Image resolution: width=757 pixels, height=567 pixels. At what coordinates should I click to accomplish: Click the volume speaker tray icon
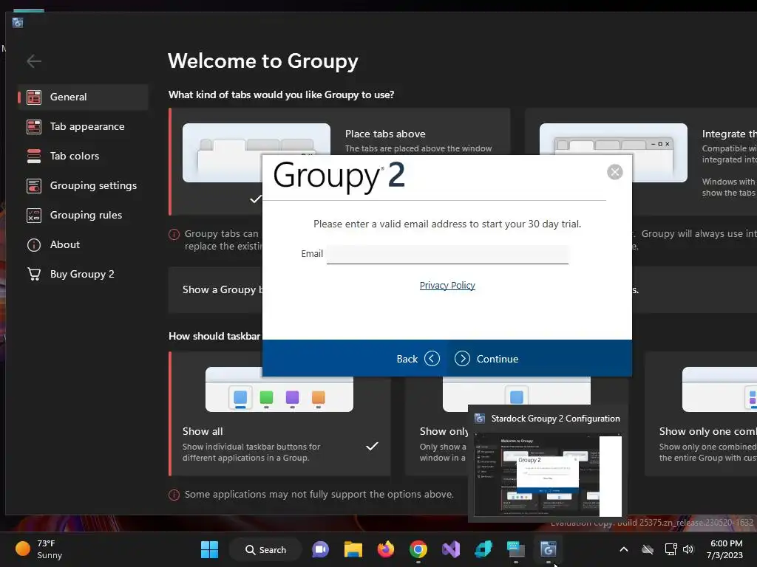pos(688,549)
